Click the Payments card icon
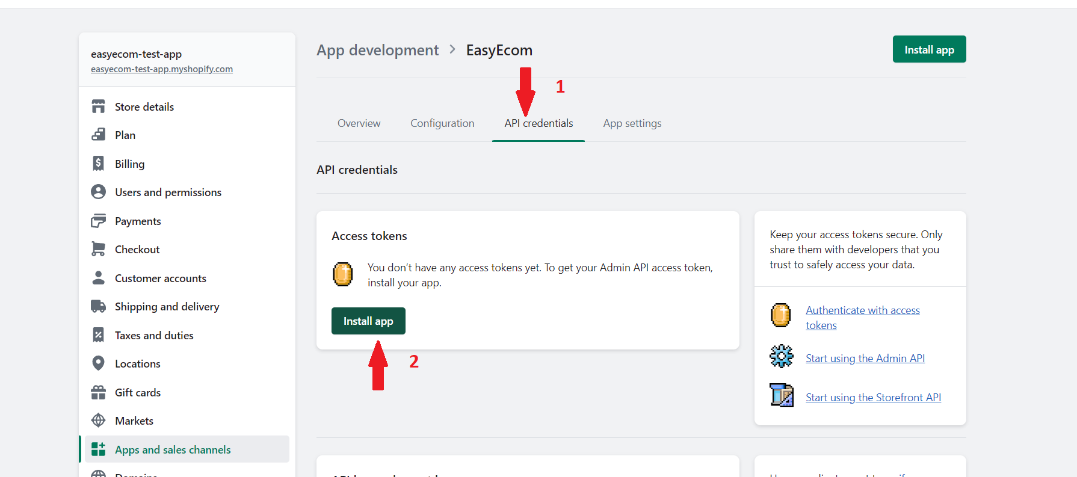Viewport: 1077px width, 477px height. (98, 221)
